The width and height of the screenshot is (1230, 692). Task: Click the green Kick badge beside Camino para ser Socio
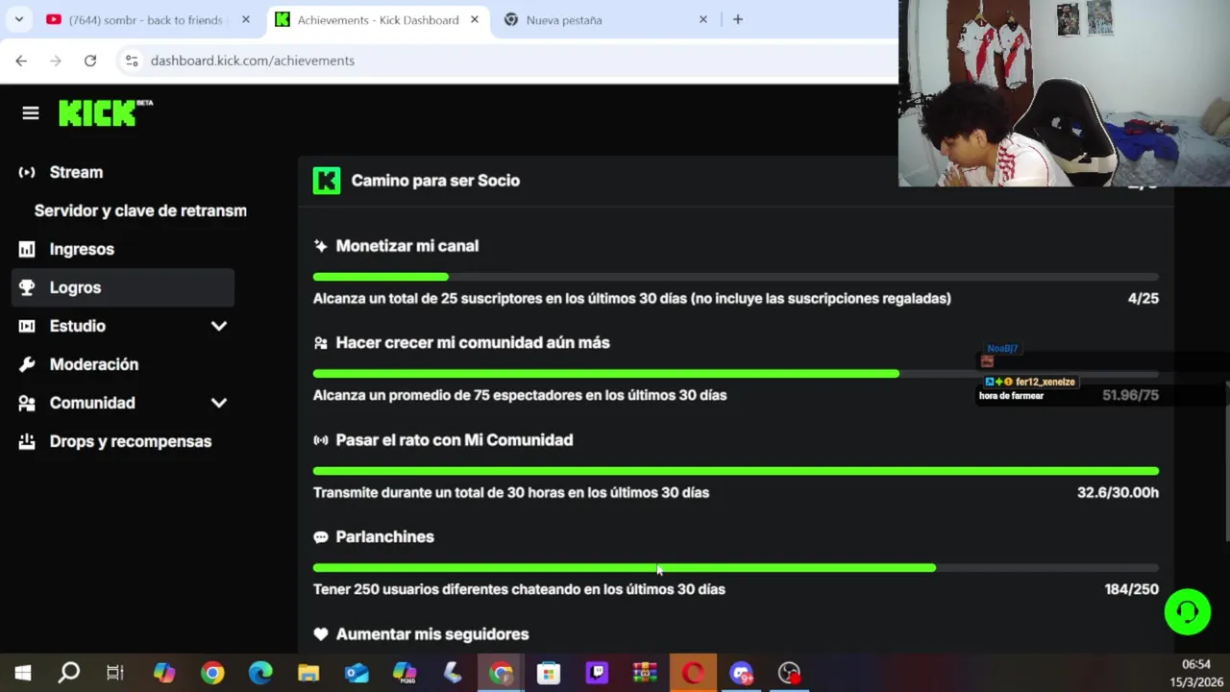coord(327,181)
